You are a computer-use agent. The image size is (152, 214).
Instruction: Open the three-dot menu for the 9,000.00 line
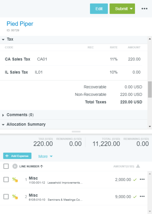pyautogui.click(x=142, y=196)
